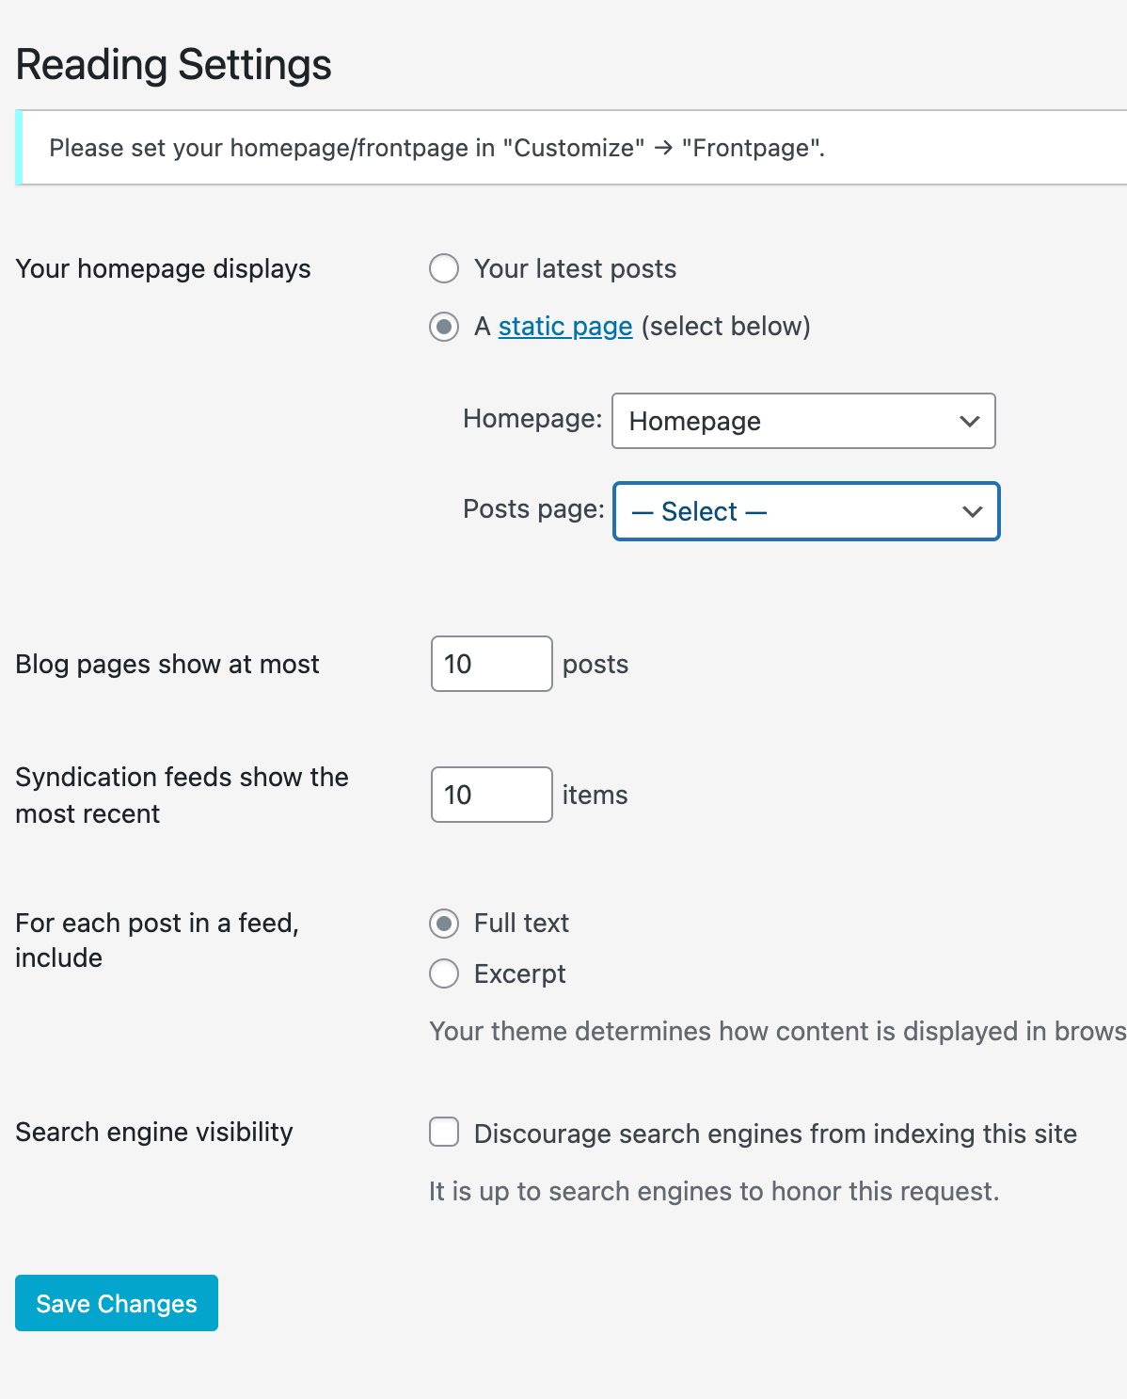1127x1399 pixels.
Task: Click the chevron arrow in Homepage dropdown
Action: (969, 421)
